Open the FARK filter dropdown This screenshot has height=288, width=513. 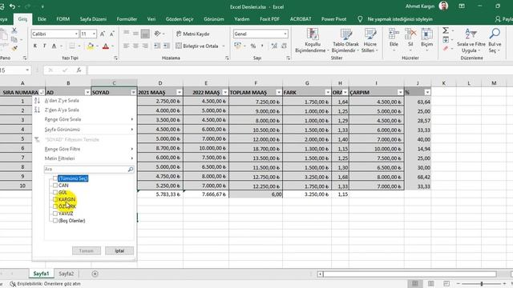tap(328, 93)
